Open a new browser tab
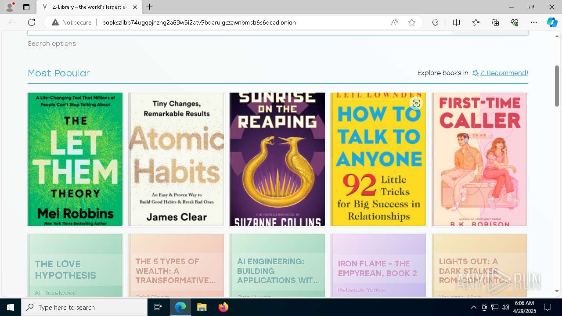 [x=150, y=7]
